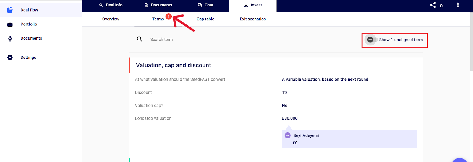
Task: Click Seyi Adeyemi's avatar icon
Action: [x=287, y=135]
